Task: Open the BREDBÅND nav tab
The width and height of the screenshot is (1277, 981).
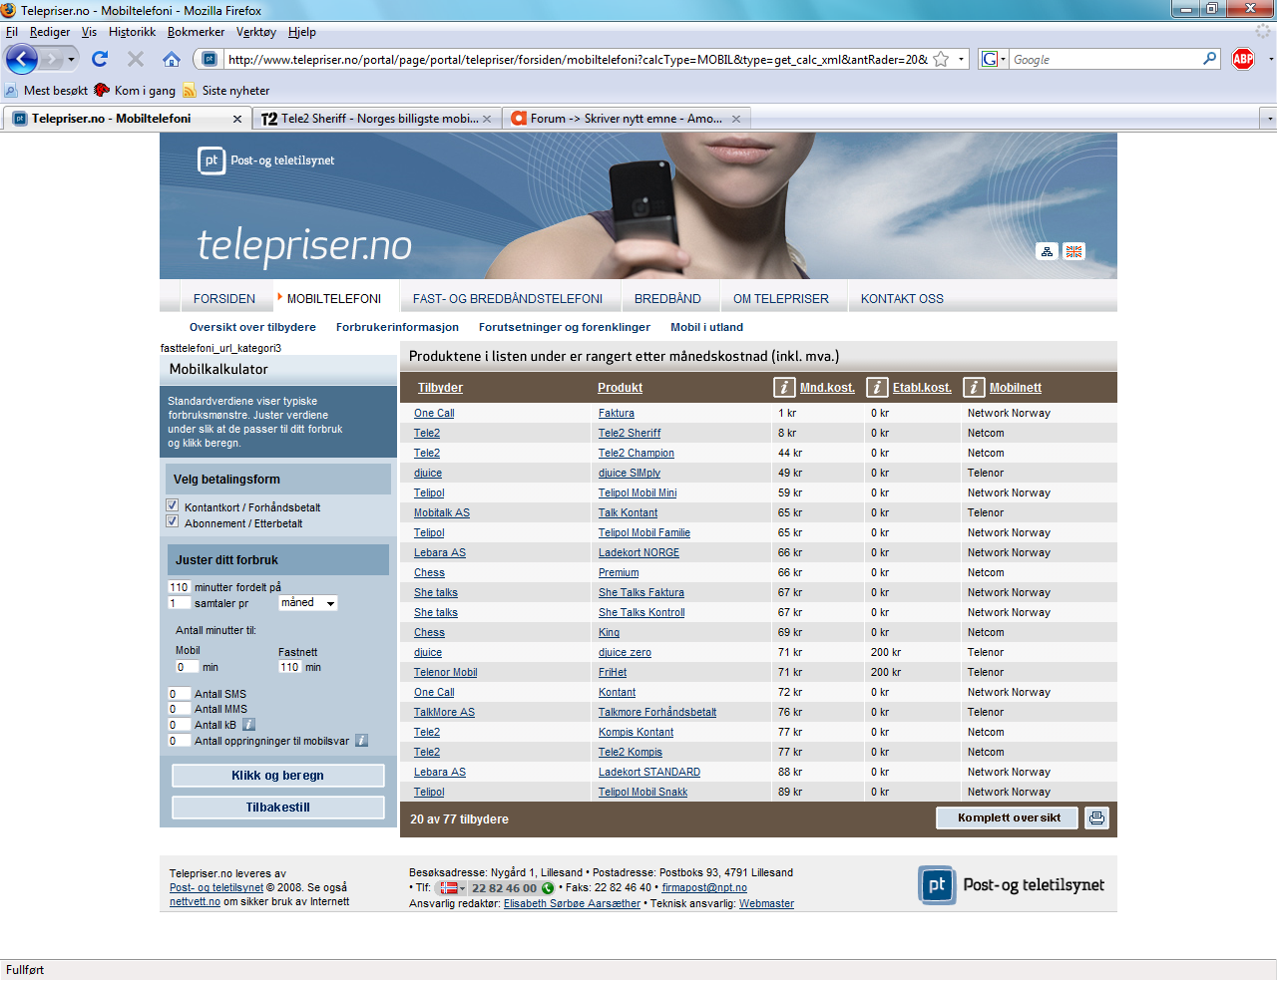Action: 667,298
